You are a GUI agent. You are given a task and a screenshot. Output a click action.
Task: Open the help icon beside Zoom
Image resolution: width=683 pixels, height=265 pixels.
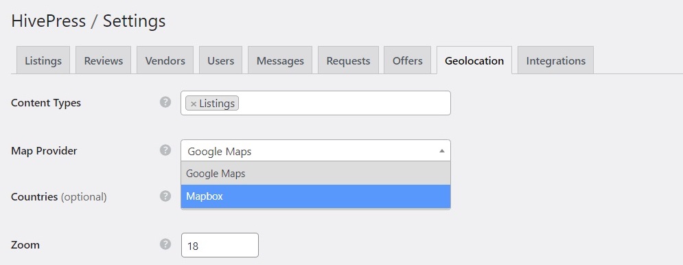165,244
